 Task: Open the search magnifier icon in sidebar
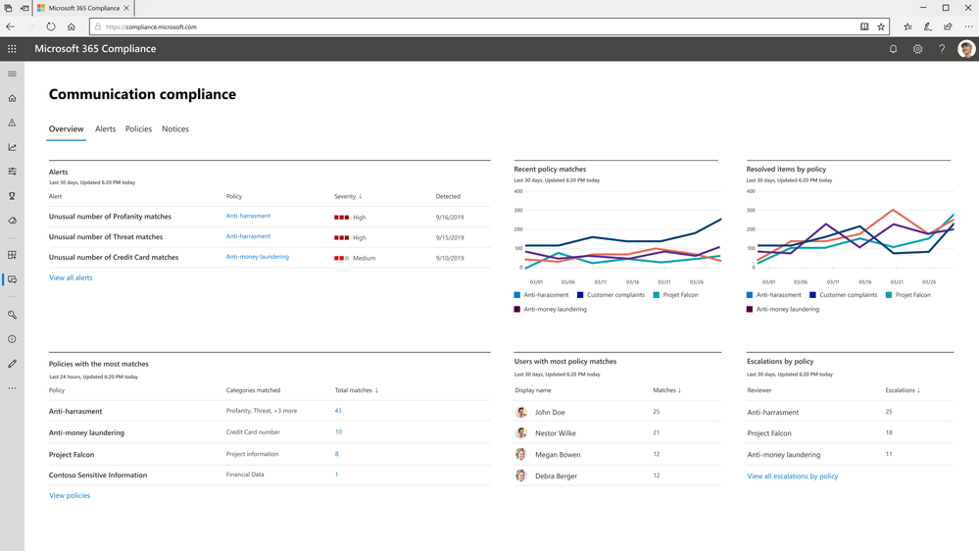(x=12, y=315)
